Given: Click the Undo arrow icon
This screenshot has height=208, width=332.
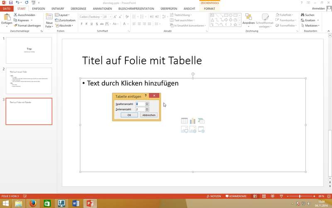Looking at the screenshot, I should pos(17,2).
